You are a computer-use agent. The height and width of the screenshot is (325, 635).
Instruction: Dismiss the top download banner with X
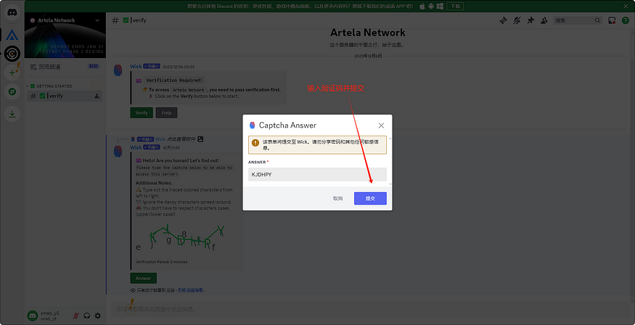(x=626, y=6)
